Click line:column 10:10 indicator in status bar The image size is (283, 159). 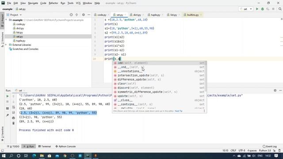point(225,151)
